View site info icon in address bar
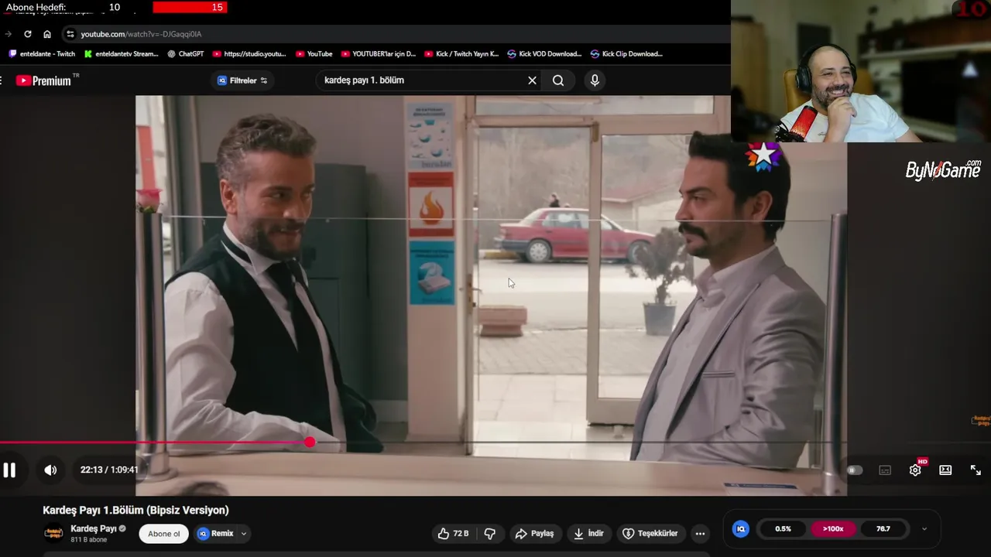Screen dimensions: 991x557 pyautogui.click(x=70, y=34)
